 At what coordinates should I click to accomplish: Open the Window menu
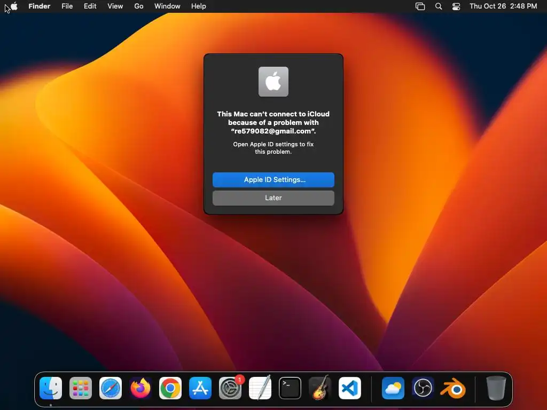pos(167,6)
